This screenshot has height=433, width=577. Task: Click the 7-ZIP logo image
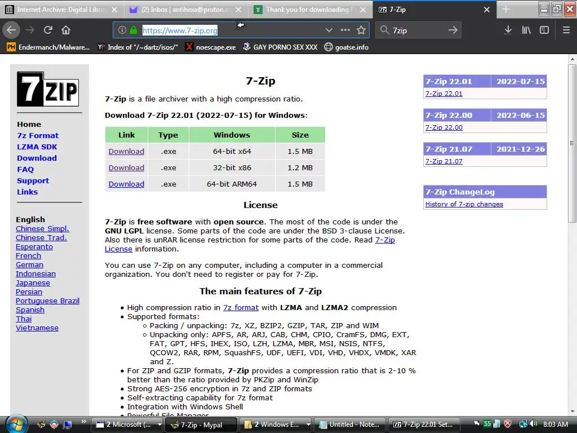coord(48,89)
